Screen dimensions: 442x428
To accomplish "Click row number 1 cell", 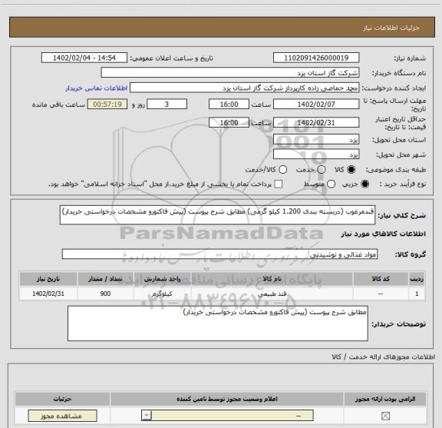I will point(417,294).
